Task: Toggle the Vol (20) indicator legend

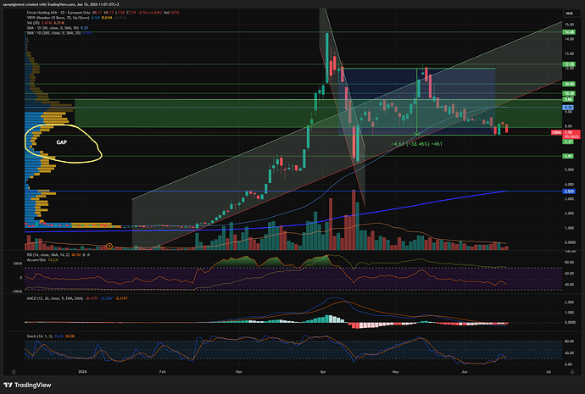Action: [33, 23]
